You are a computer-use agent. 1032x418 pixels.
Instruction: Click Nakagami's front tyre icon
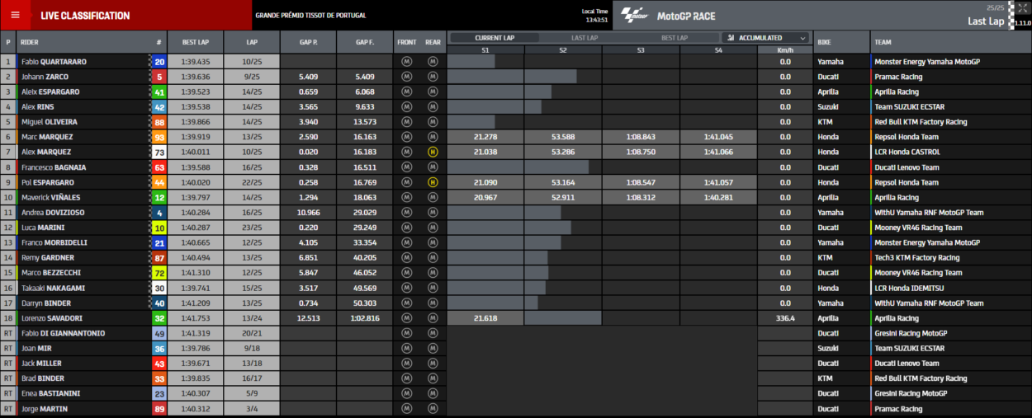click(x=406, y=289)
